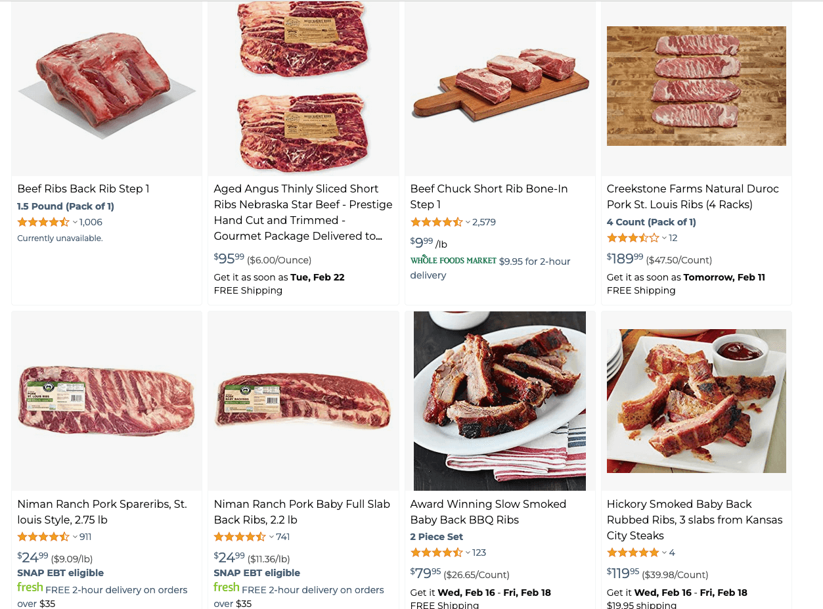Viewport: 823px width, 609px height.
Task: Click the Beef Ribs Back Rib product image
Action: (106, 86)
